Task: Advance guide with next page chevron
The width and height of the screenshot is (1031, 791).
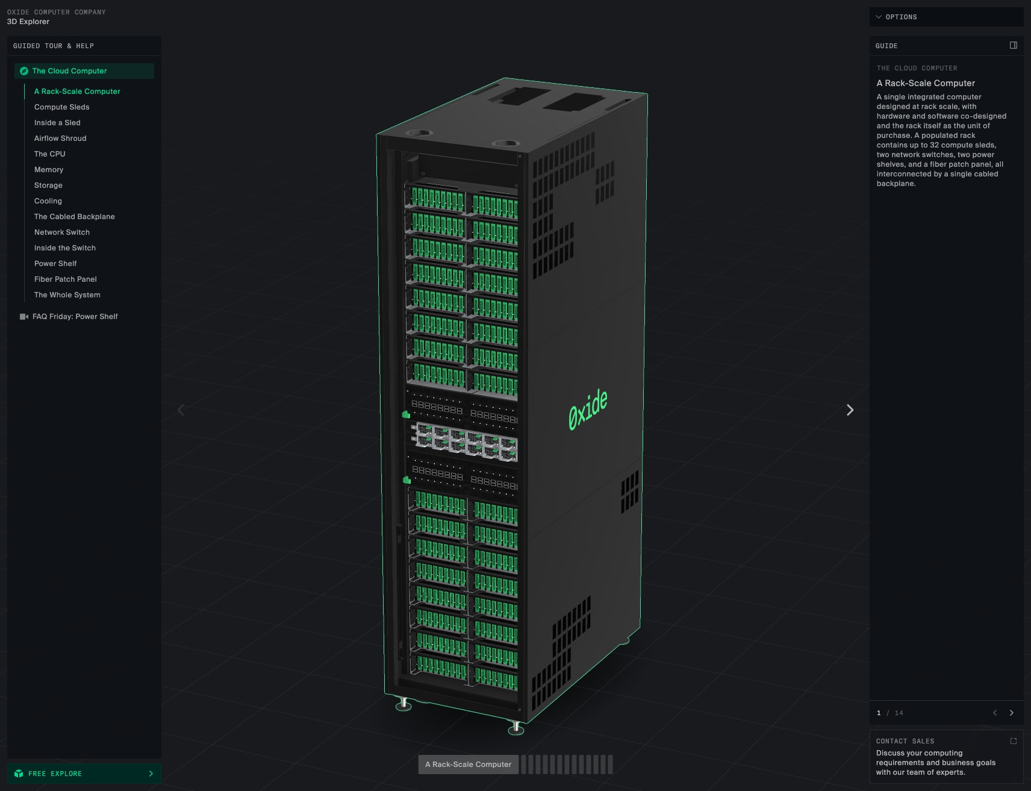Action: pos(1011,713)
